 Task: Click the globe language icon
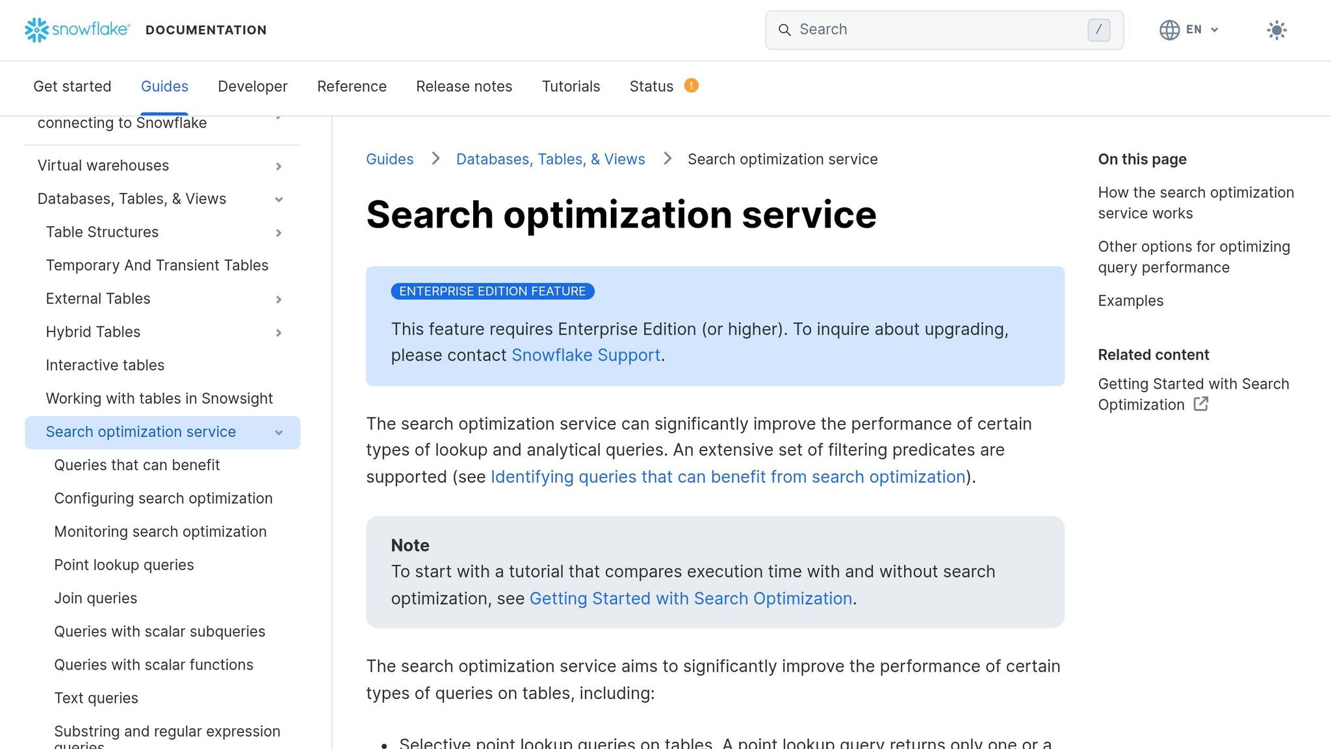1169,29
